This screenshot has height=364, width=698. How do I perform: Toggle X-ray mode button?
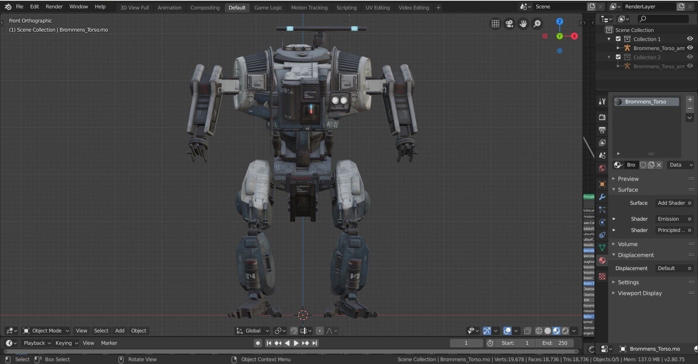[527, 331]
